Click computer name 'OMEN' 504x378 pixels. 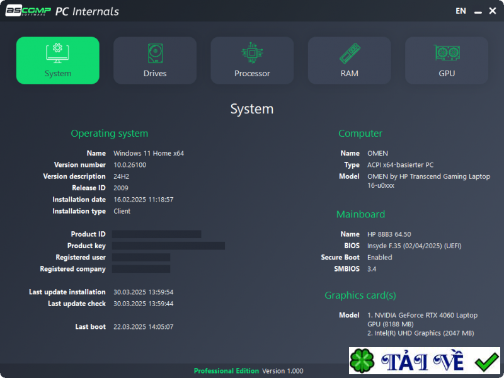tap(377, 153)
